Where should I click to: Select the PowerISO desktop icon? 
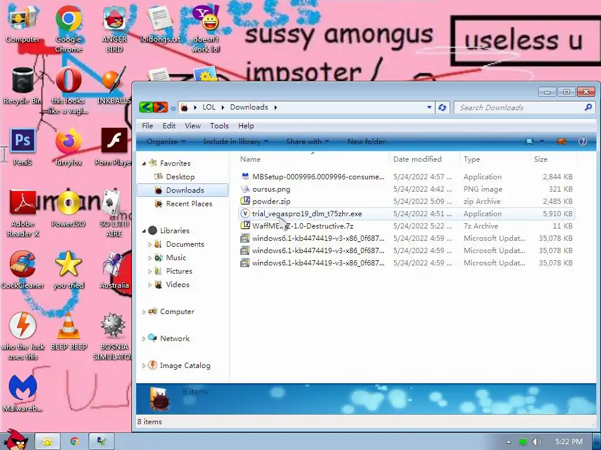(x=68, y=209)
